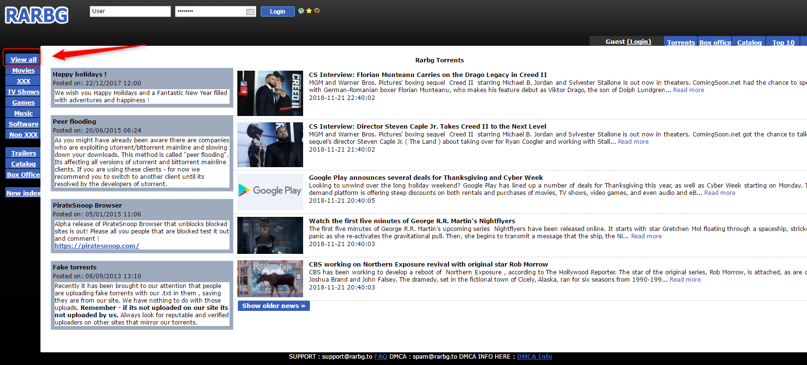807x365 pixels.
Task: Open the Torrents tab
Action: [681, 42]
